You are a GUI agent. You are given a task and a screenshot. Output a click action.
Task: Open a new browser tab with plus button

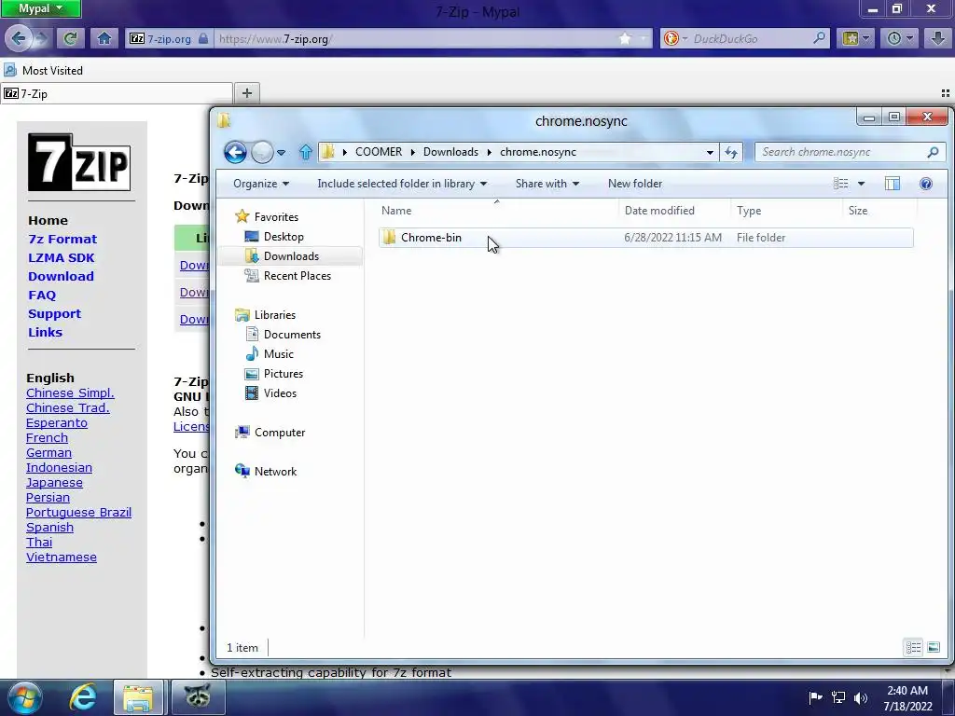[x=246, y=93]
